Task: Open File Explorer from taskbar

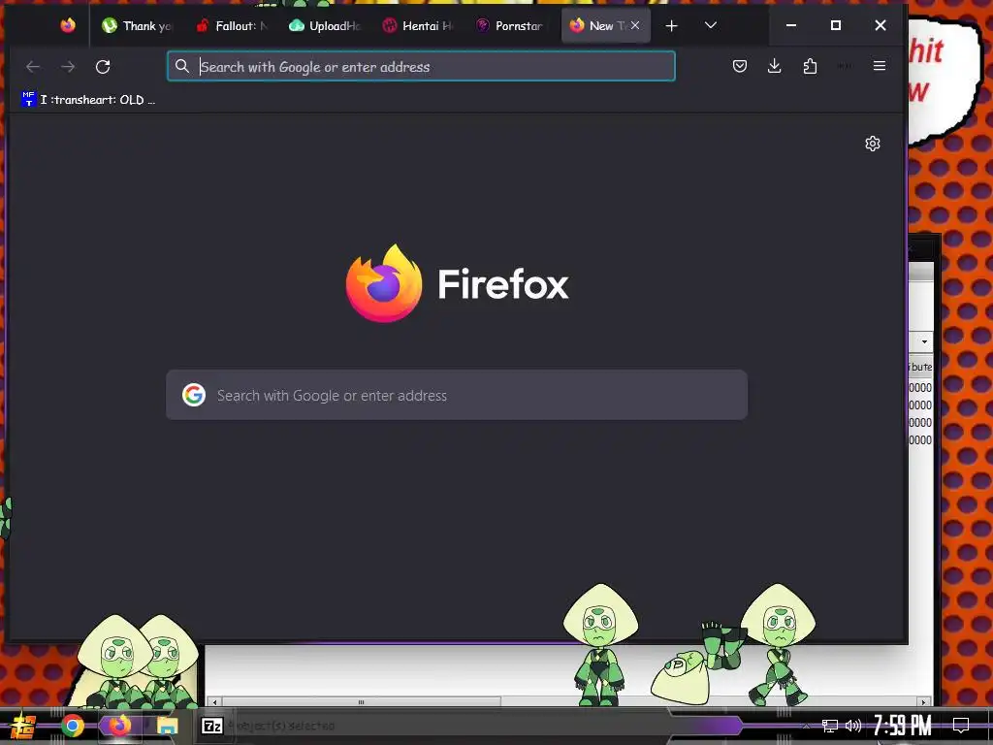Action: click(167, 726)
